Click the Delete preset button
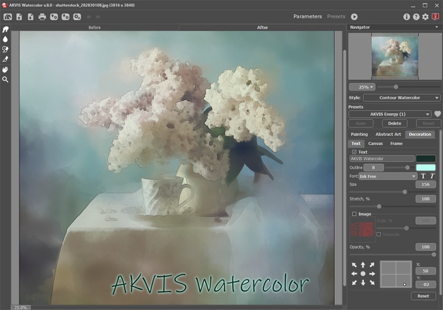 pos(394,123)
